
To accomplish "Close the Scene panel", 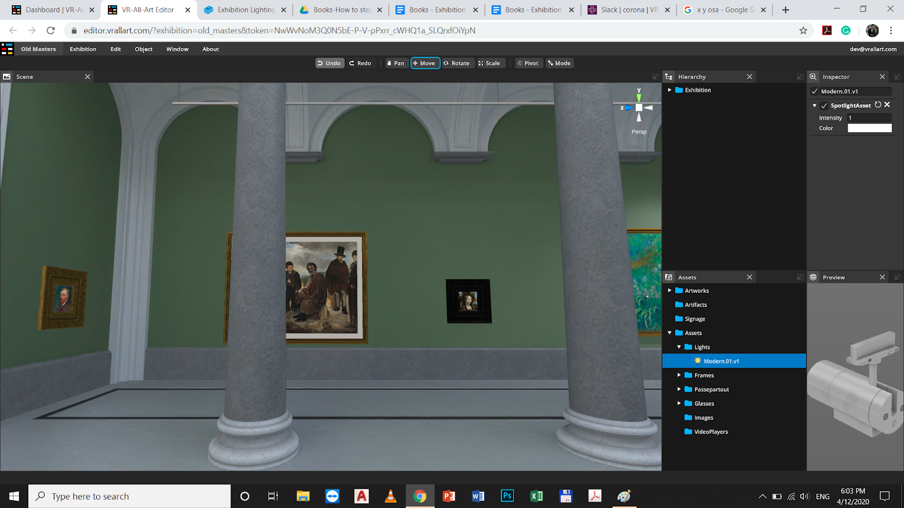I will tap(88, 77).
